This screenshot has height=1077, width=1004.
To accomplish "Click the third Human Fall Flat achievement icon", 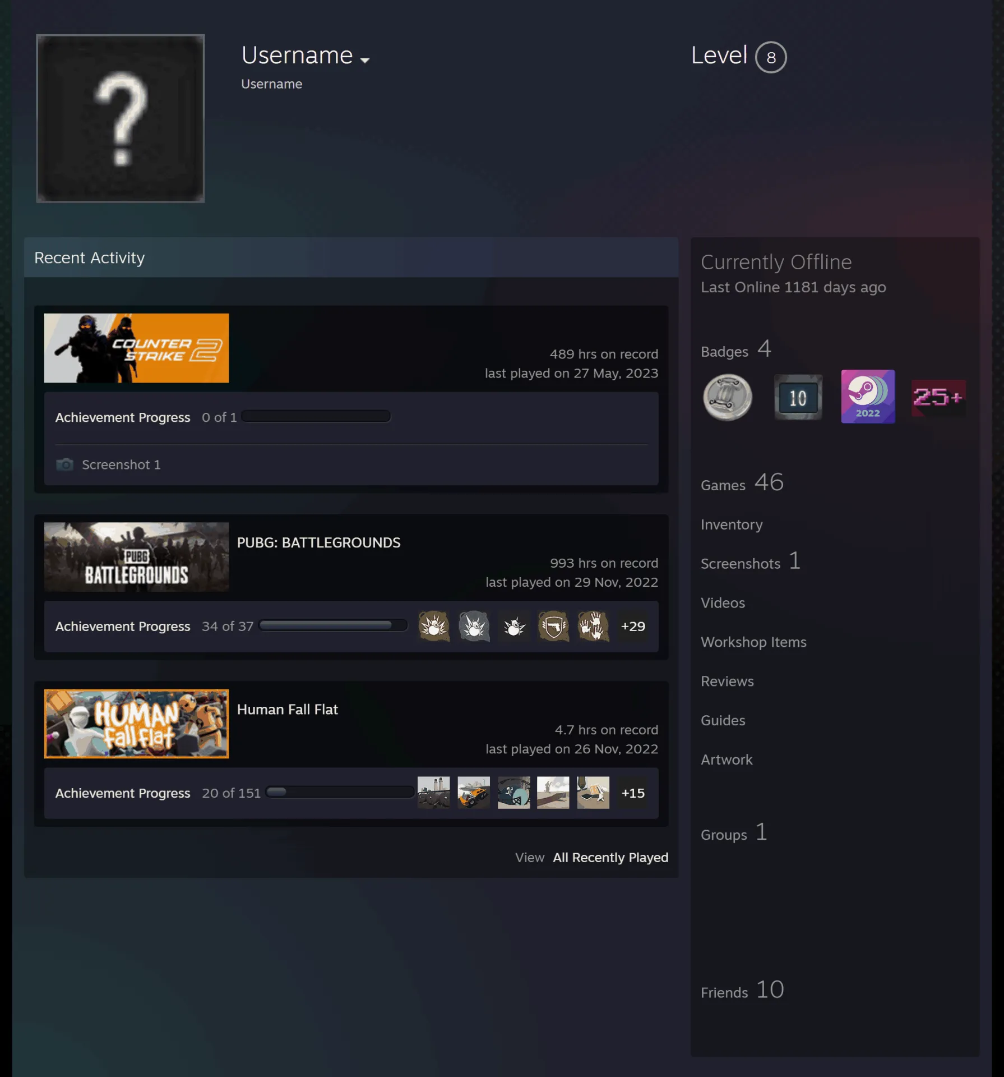I will pyautogui.click(x=513, y=793).
